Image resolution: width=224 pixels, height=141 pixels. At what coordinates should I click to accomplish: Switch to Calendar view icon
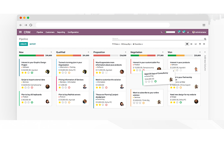coord(200,44)
